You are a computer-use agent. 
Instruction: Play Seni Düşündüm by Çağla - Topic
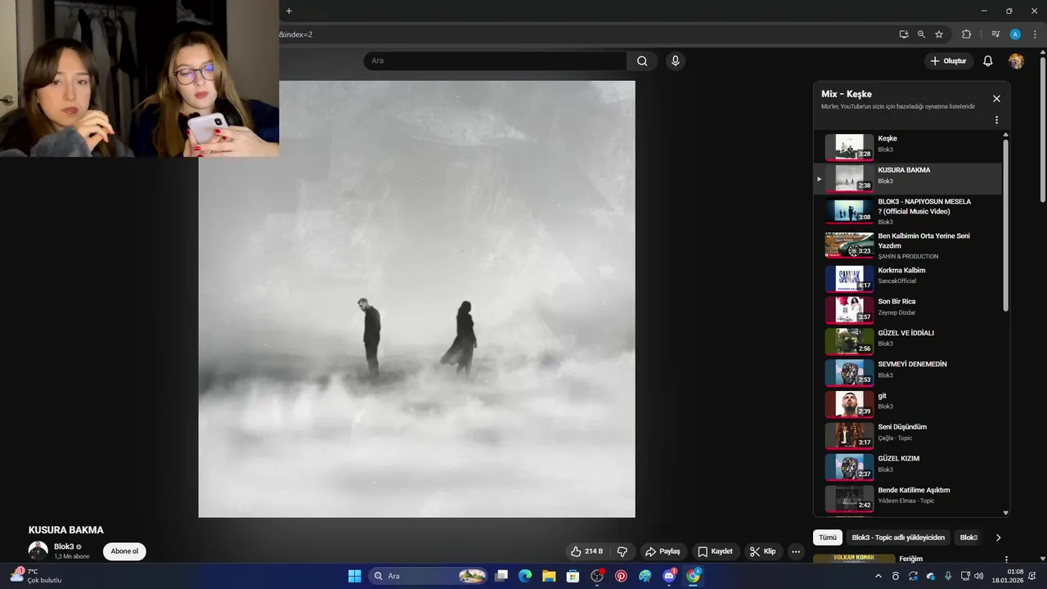tap(908, 435)
